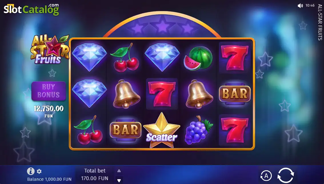Screen dimensions: 324x184
Task: Select the watermelon symbol on reel four
Action: [x=198, y=58]
